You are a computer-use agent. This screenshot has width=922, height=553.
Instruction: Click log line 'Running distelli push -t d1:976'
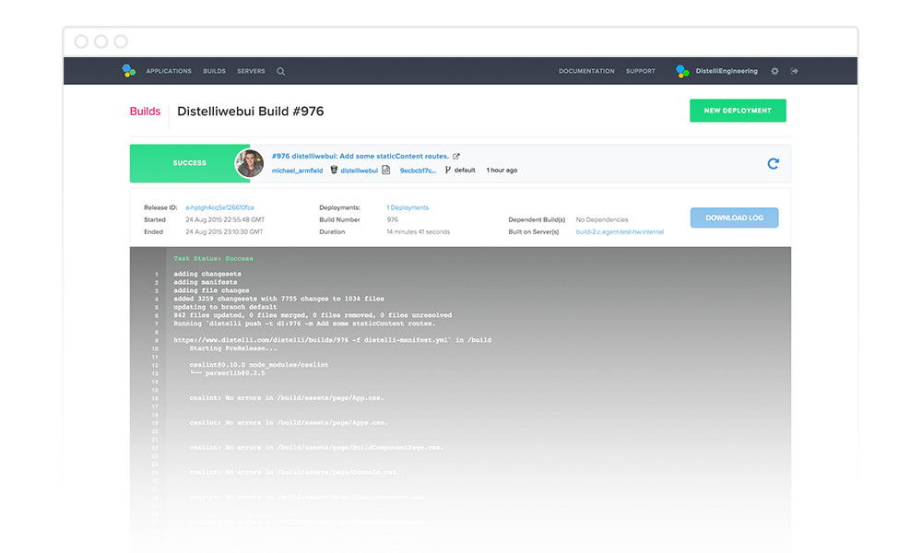(x=304, y=324)
